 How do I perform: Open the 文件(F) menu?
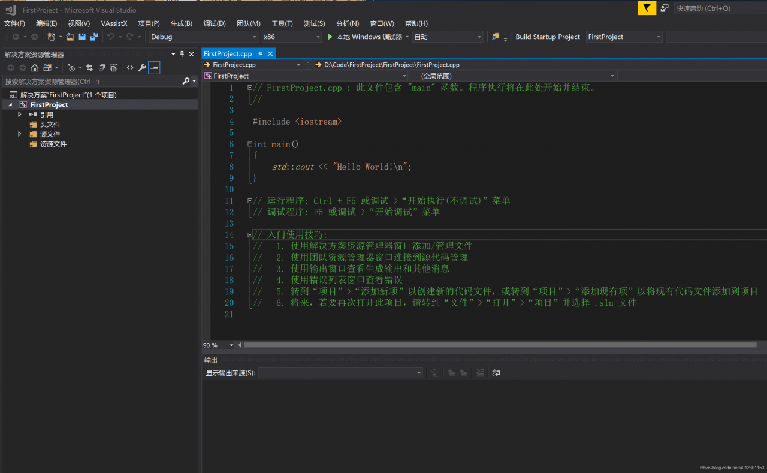(14, 23)
